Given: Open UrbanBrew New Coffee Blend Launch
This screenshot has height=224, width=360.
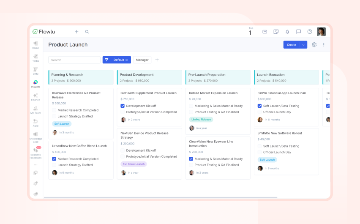Looking at the screenshot, I should (x=79, y=146).
